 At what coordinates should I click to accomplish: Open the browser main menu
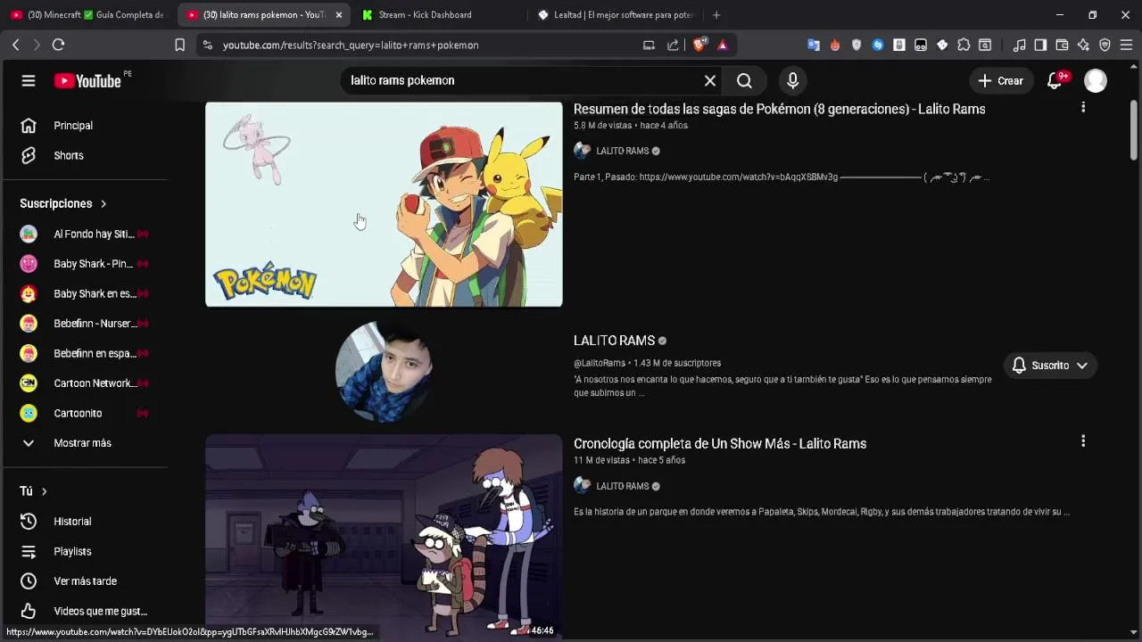coord(1126,45)
